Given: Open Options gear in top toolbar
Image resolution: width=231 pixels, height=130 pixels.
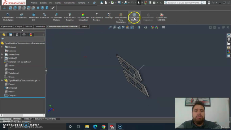Looking at the screenshot, I should [154, 3].
